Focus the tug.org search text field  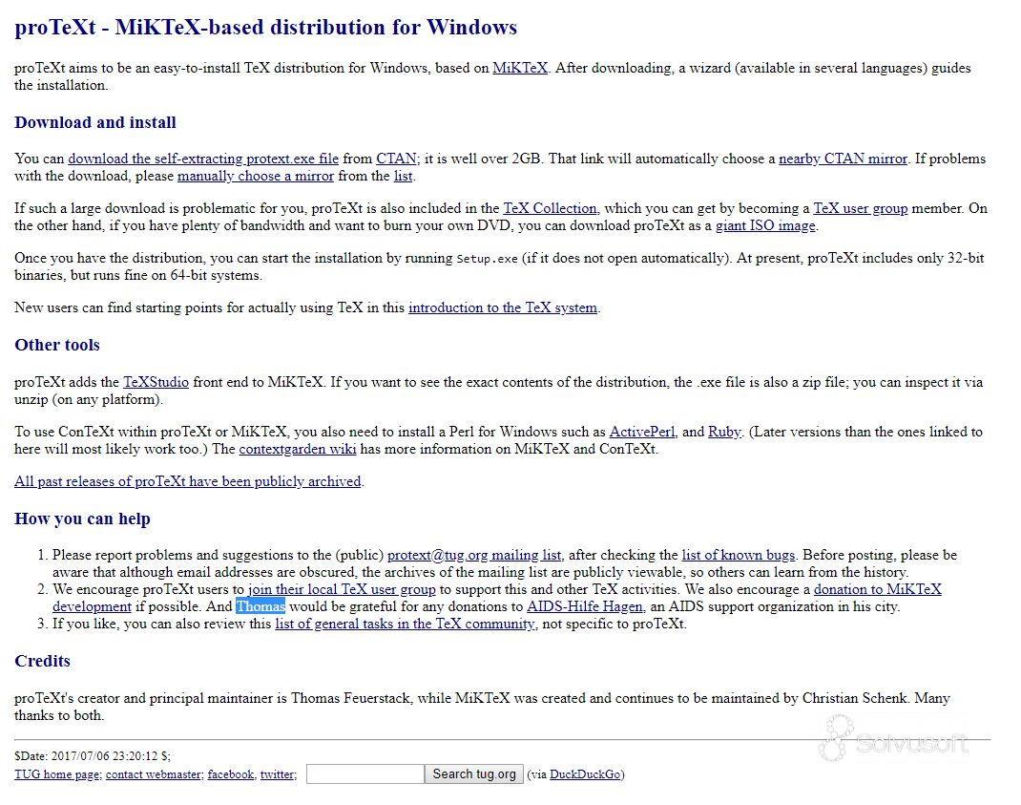(x=365, y=774)
